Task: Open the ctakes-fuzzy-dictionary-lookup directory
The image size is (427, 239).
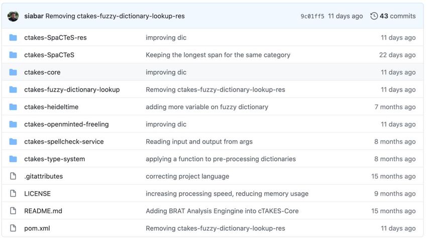Action: [x=72, y=90]
